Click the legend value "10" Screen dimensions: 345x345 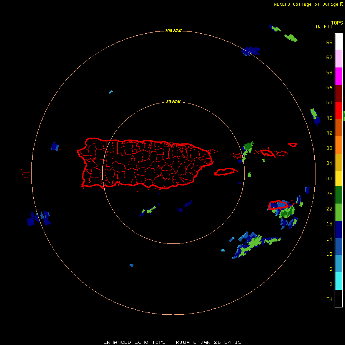[x=329, y=254]
